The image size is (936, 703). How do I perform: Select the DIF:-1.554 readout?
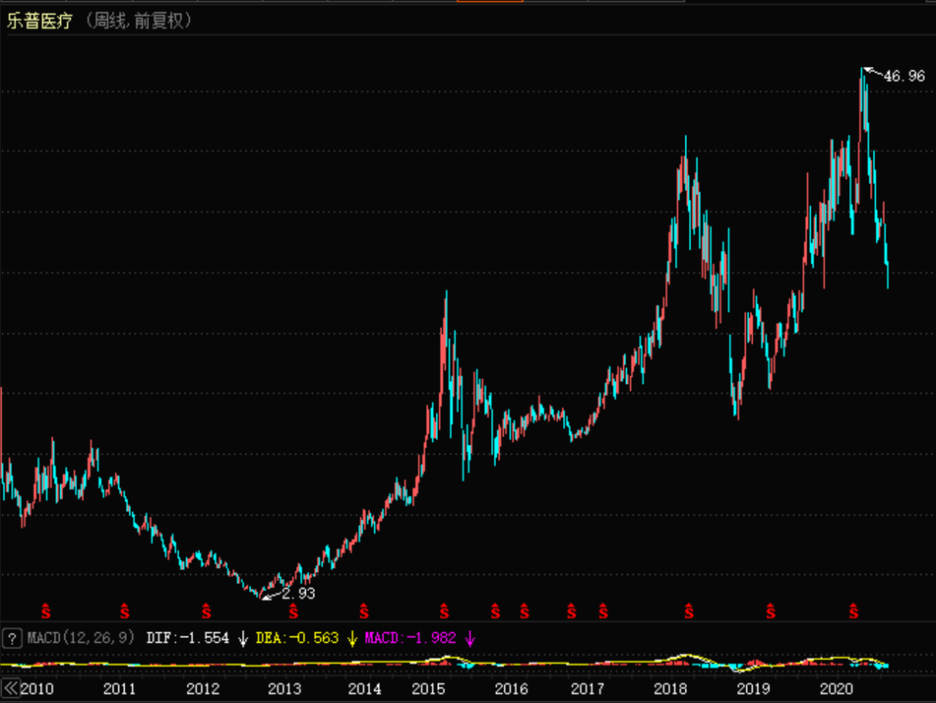187,638
